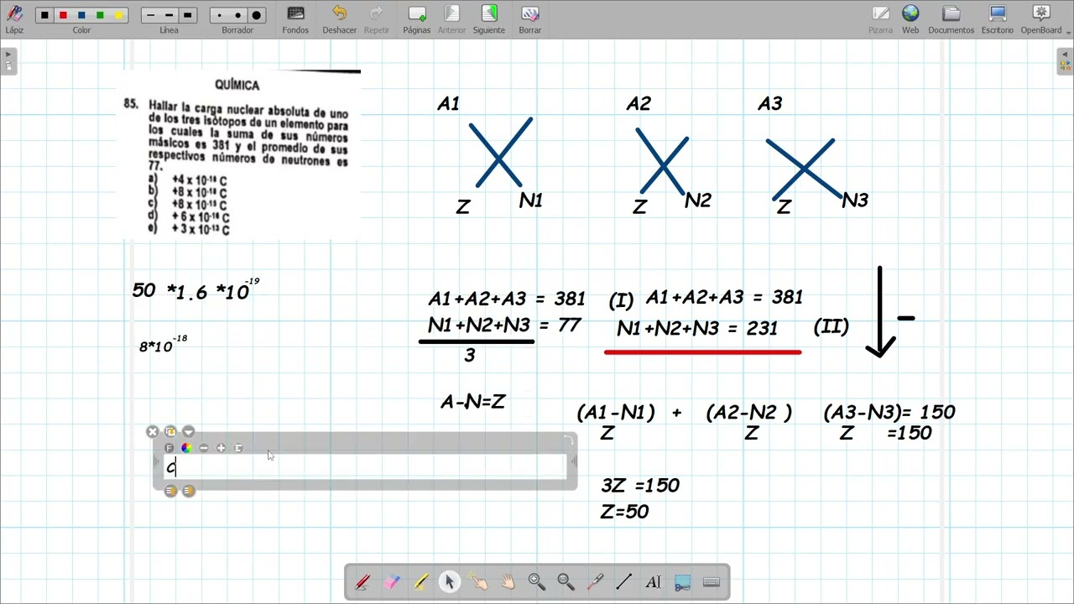Decrease text size with minus button

pos(203,448)
